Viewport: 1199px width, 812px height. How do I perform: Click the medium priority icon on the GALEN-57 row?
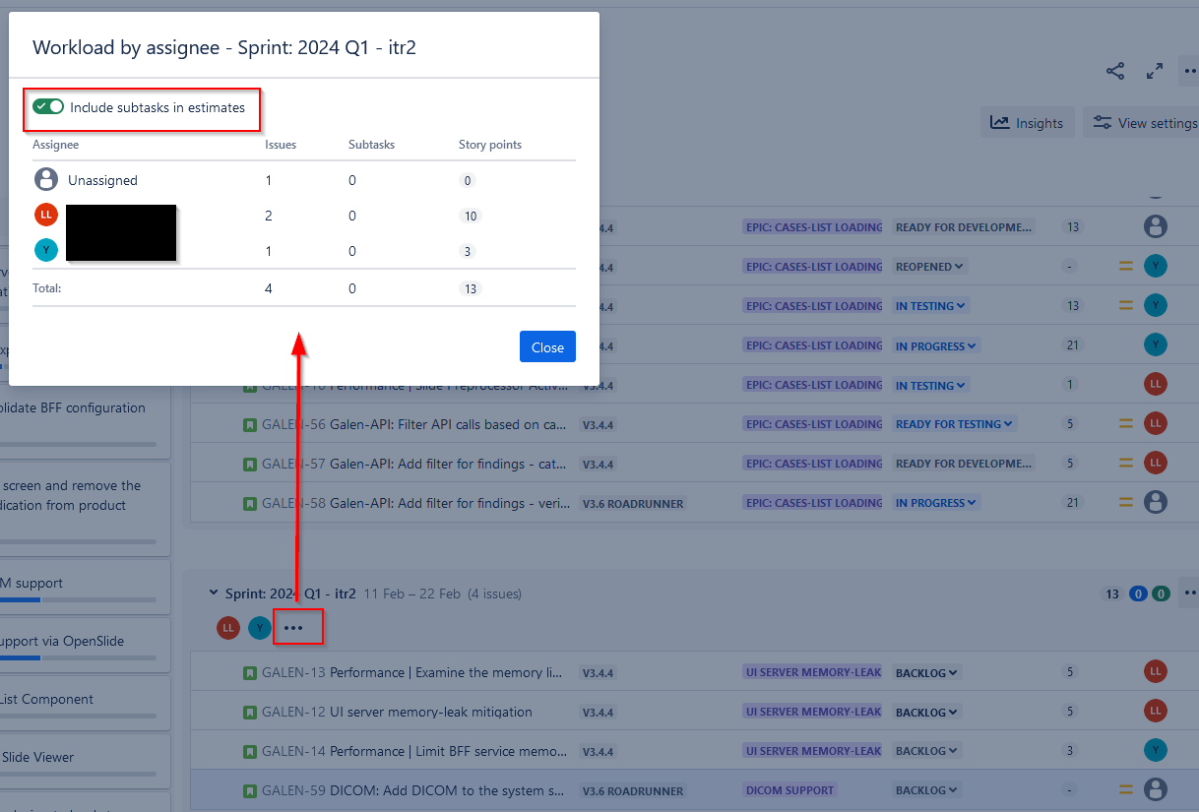click(x=1126, y=464)
